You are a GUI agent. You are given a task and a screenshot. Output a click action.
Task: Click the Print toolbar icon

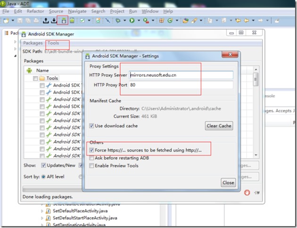click(36, 20)
